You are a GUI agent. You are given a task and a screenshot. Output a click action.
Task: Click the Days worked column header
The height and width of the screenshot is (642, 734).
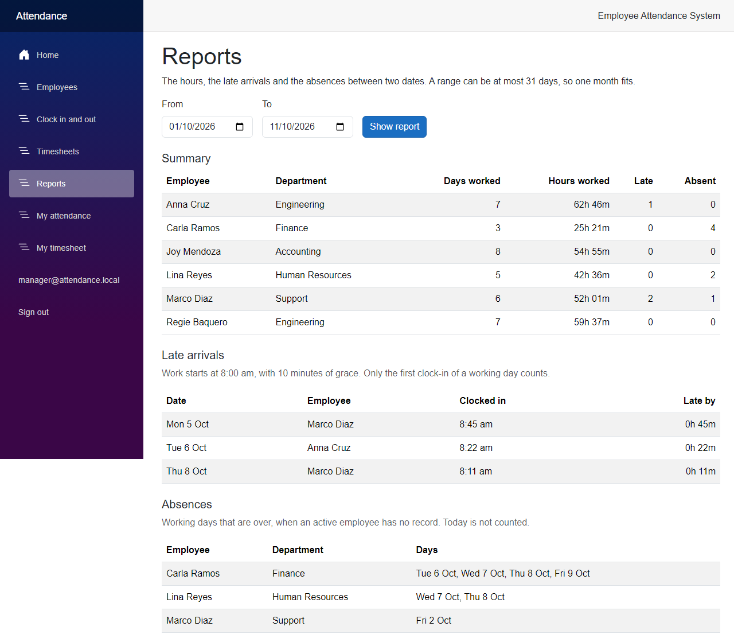coord(472,181)
